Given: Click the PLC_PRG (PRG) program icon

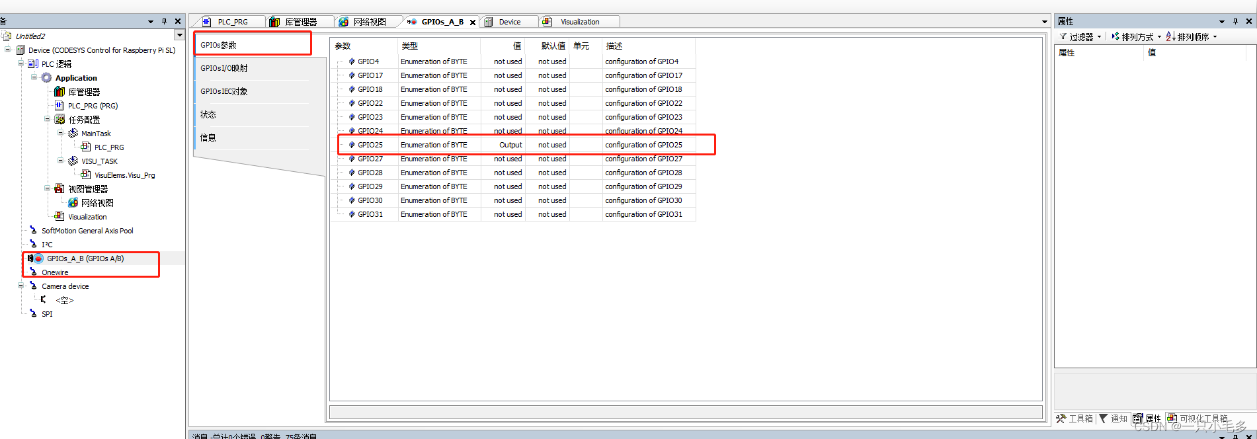Looking at the screenshot, I should 60,105.
